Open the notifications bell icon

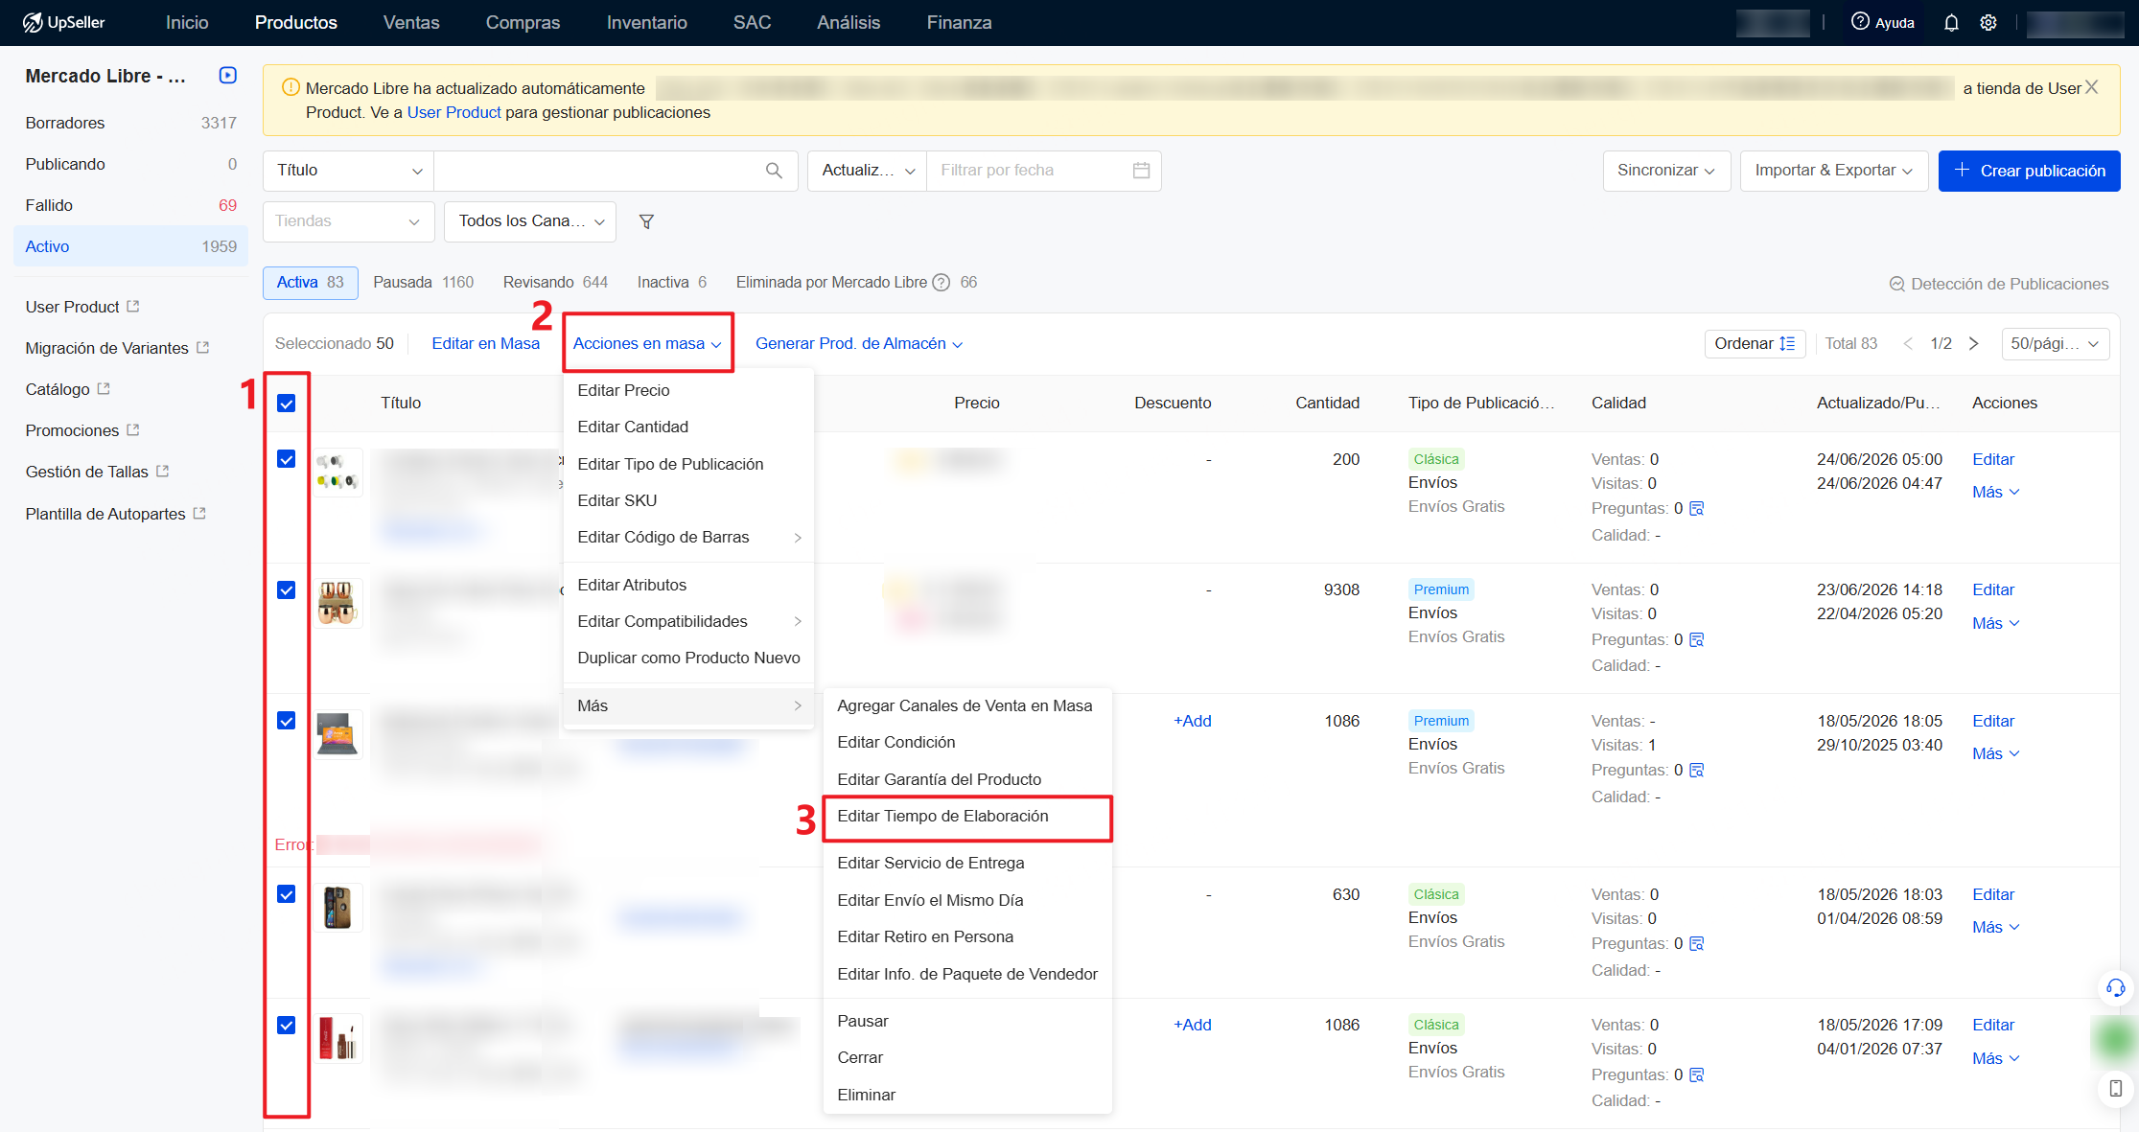click(1951, 23)
